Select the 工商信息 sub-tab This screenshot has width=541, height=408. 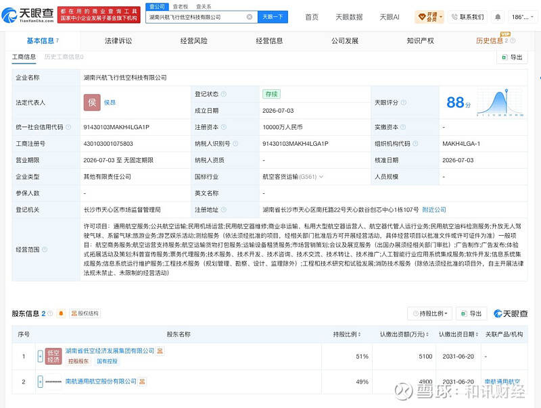pyautogui.click(x=24, y=57)
